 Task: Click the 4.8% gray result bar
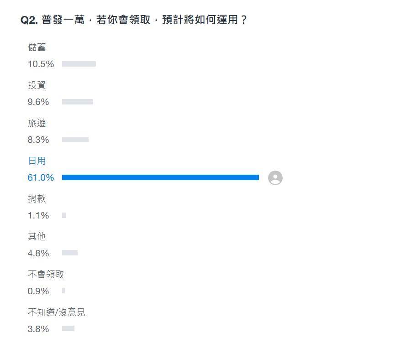[70, 253]
